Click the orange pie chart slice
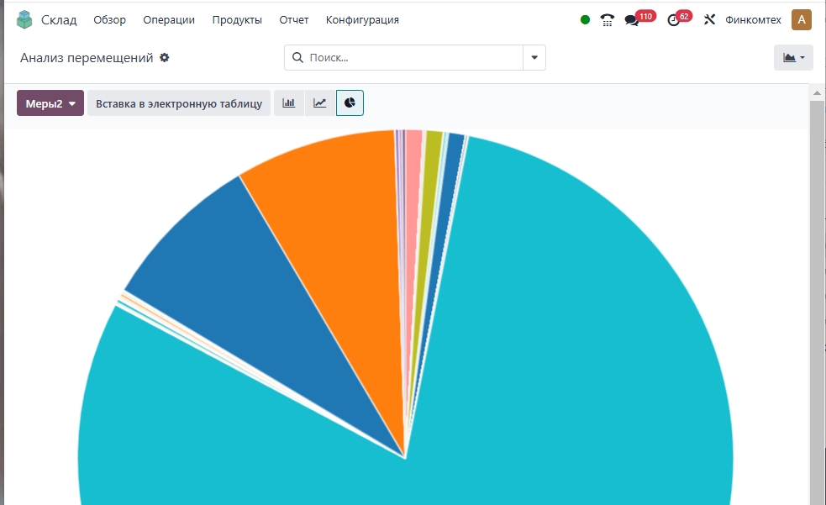The image size is (826, 505). click(336, 235)
